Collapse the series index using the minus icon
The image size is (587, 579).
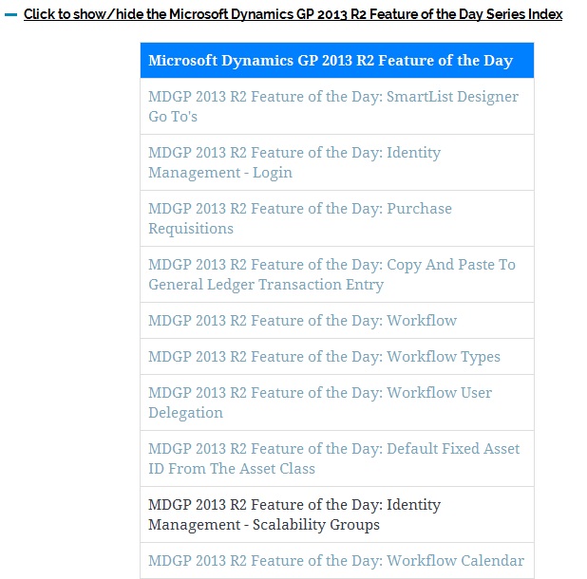coord(10,15)
